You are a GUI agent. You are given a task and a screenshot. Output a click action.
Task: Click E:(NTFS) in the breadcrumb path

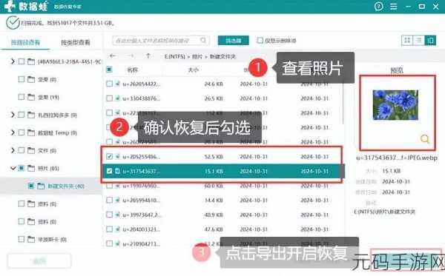tap(175, 56)
